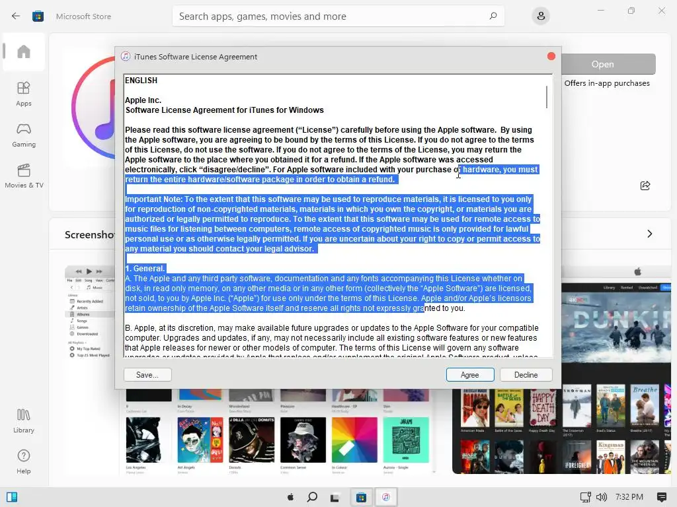
Task: Click the Decline button in license dialog
Action: (x=526, y=375)
